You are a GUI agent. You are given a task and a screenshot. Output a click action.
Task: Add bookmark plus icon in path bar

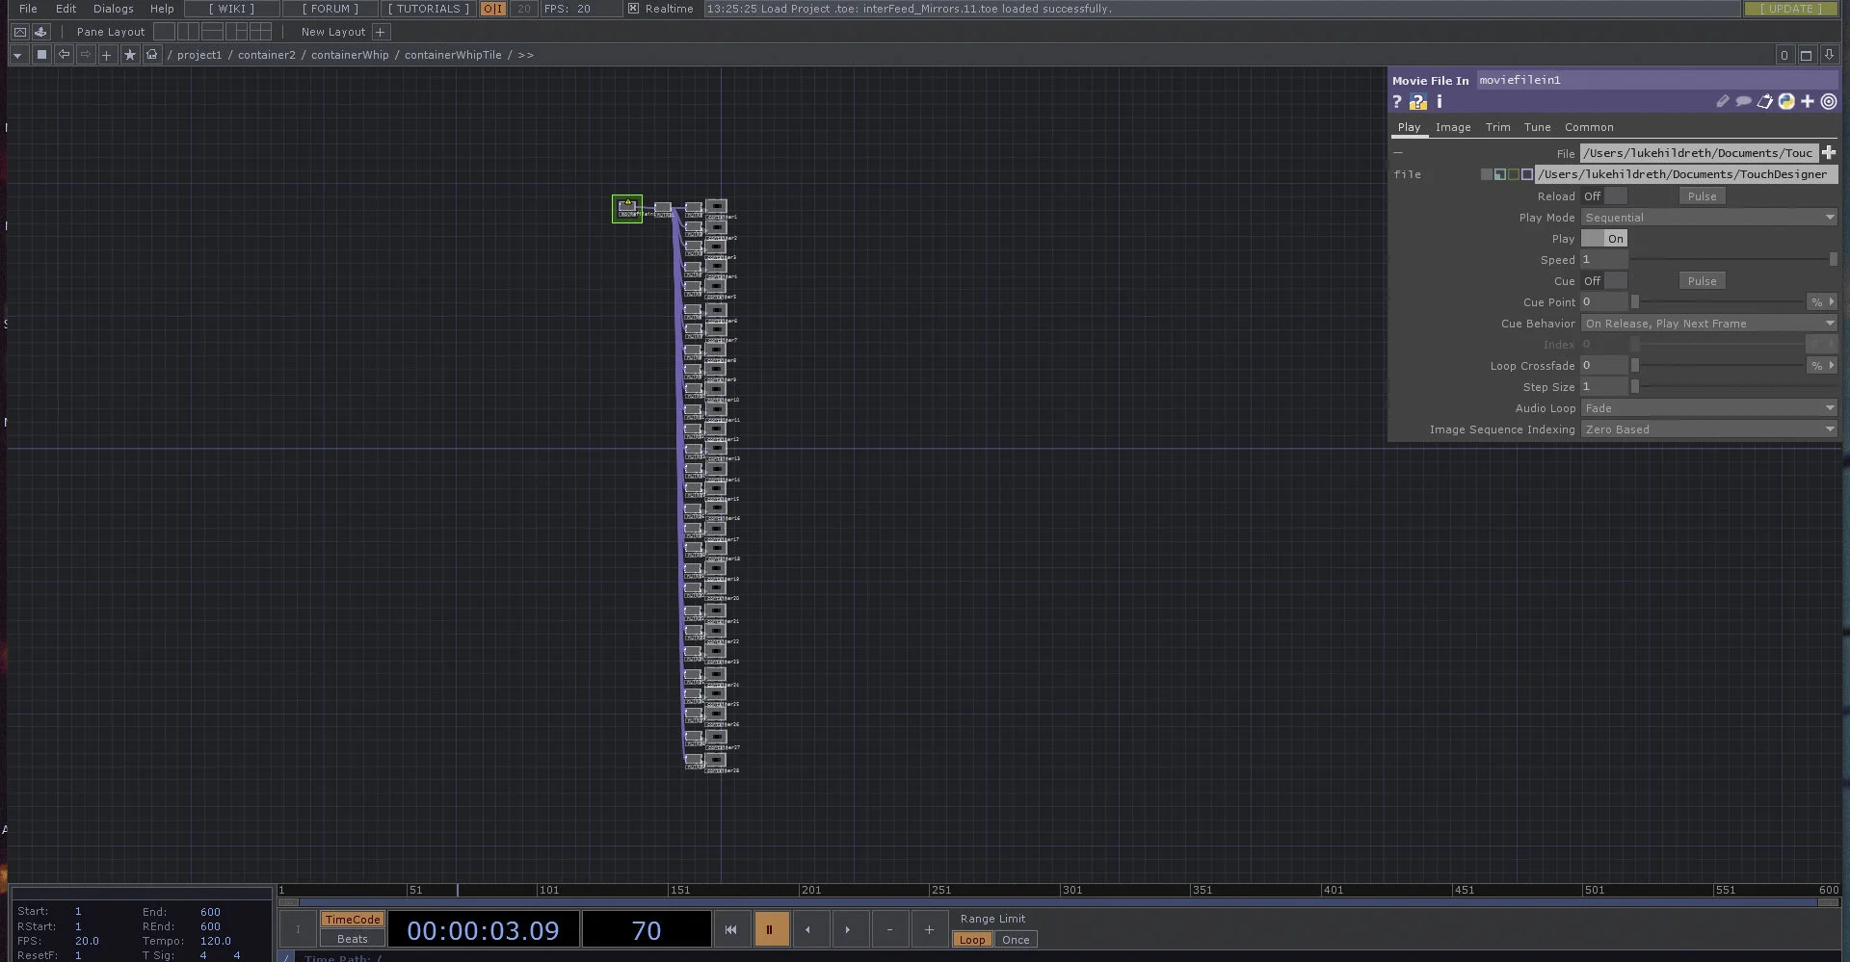107,55
